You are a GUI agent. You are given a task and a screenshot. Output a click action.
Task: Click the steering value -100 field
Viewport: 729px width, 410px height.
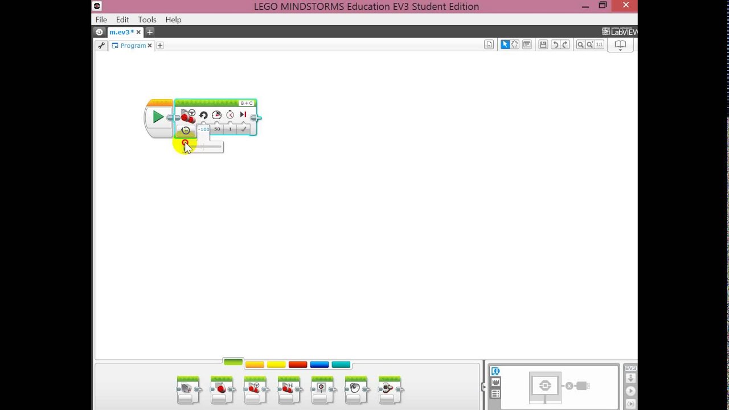[x=203, y=129]
